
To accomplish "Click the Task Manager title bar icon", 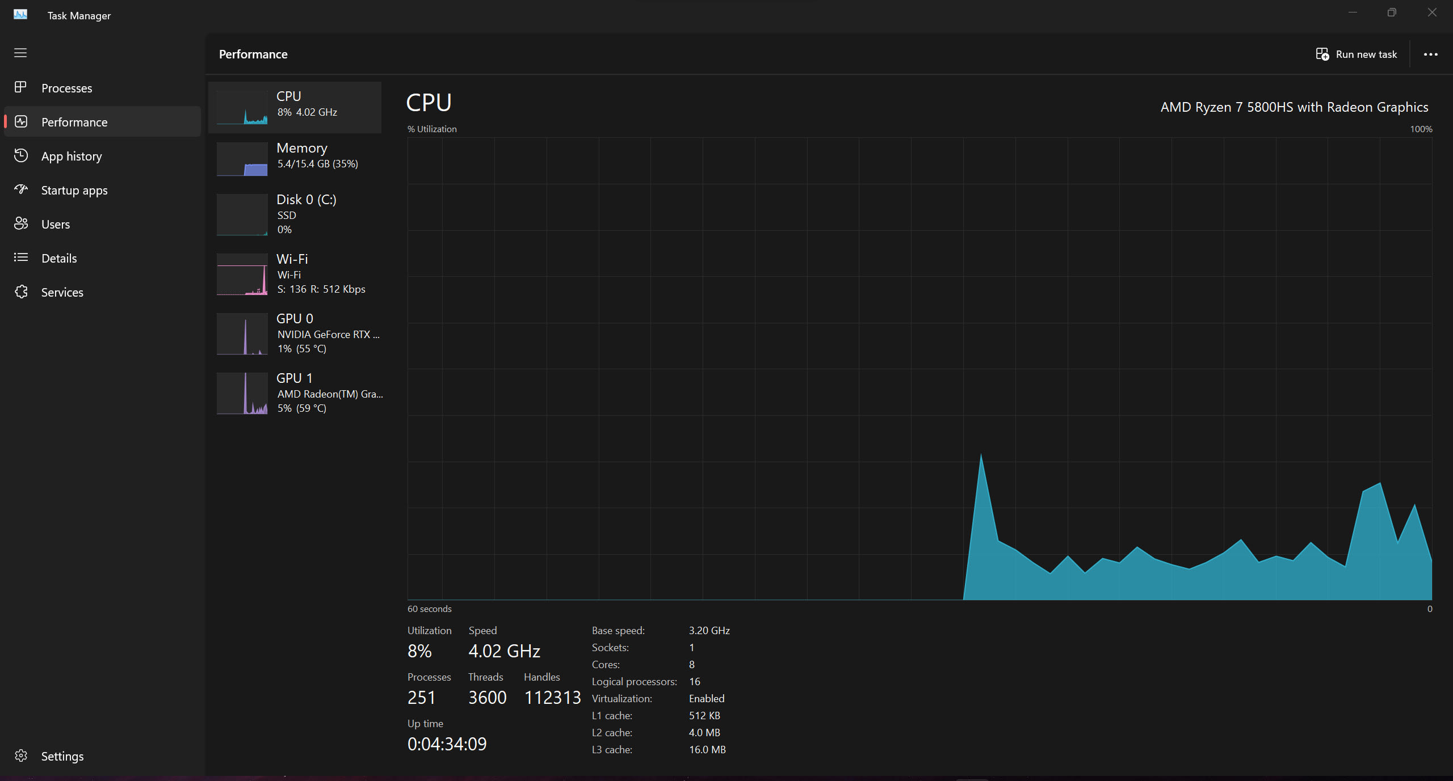I will [20, 15].
